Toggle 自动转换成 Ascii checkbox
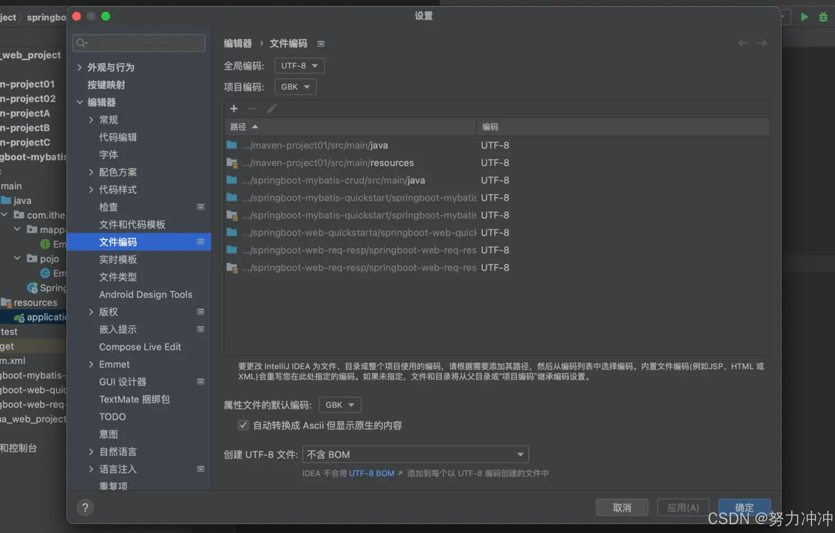Image resolution: width=835 pixels, height=533 pixels. pos(243,425)
